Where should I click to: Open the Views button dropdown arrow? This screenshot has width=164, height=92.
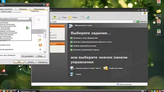85,18
